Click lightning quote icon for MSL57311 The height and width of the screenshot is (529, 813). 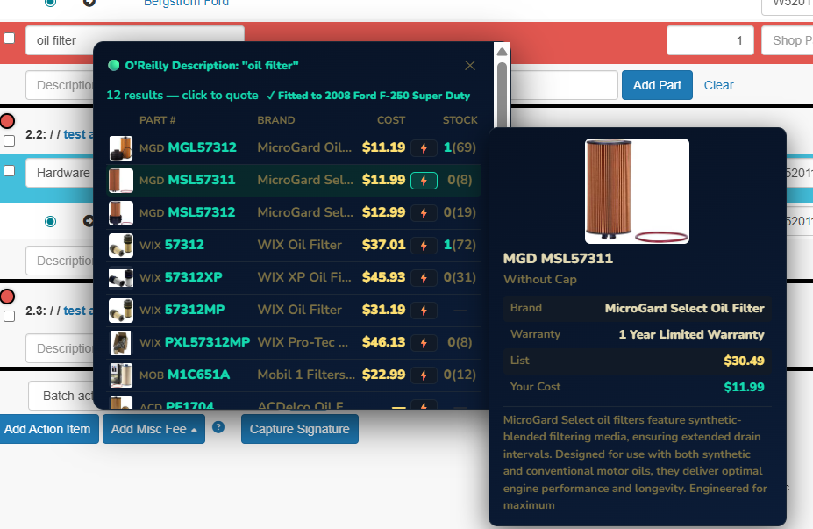click(x=424, y=181)
